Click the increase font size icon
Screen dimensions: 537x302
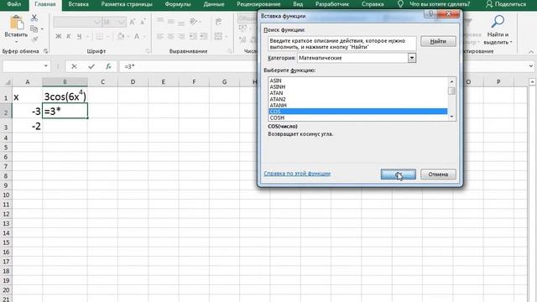133,23
